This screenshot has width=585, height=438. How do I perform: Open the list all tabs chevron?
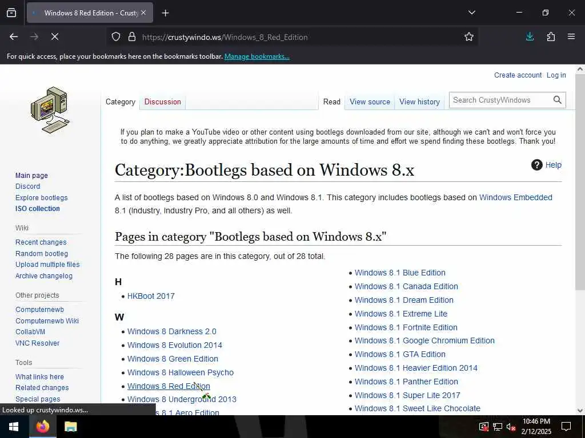coord(471,13)
